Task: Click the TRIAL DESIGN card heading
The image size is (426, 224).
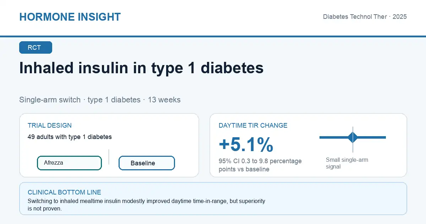Action: 50,126
